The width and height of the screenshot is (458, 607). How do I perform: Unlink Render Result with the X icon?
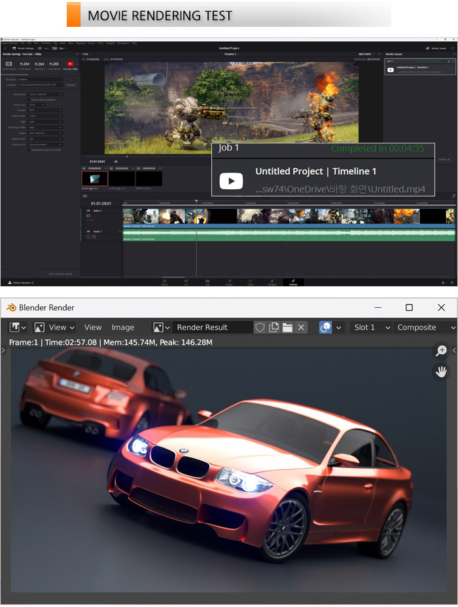[301, 327]
